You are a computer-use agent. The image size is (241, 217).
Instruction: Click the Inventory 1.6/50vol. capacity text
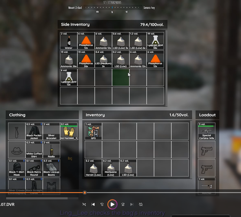click(179, 115)
